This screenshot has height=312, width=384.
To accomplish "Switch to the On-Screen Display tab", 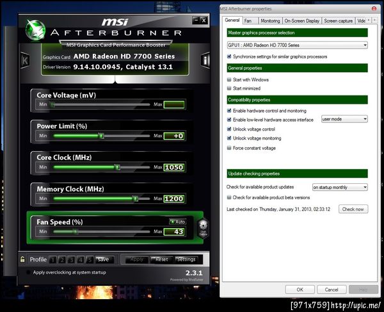I will point(302,21).
